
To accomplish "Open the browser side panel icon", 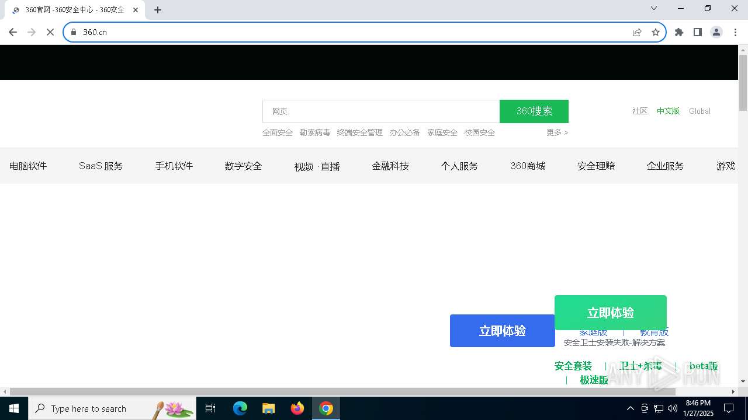I will tap(698, 32).
